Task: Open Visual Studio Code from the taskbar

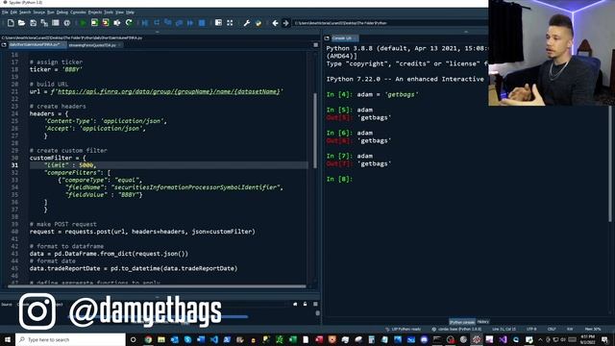Action: tap(214, 339)
